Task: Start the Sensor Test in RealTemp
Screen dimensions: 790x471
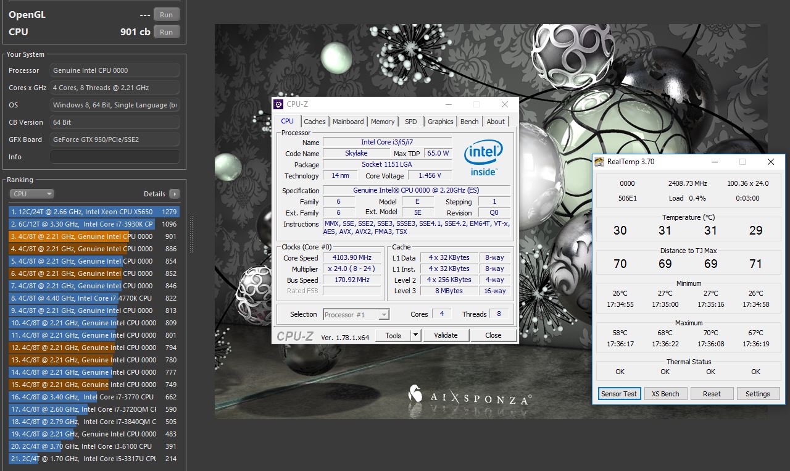Action: coord(620,394)
